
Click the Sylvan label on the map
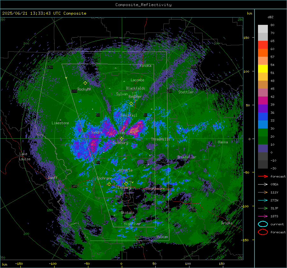click(x=122, y=94)
